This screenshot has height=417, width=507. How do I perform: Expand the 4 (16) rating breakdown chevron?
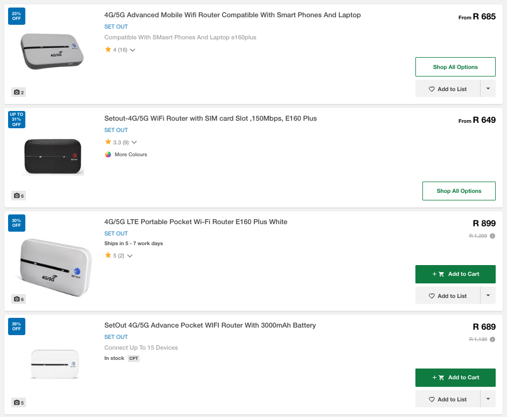pos(133,50)
